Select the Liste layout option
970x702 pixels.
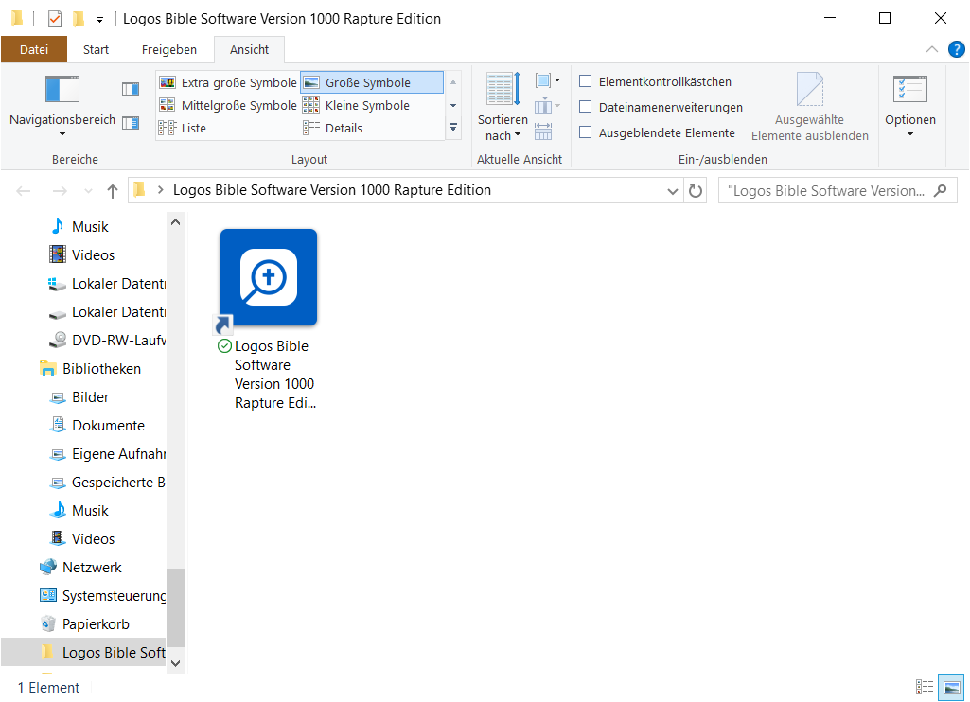[x=193, y=128]
